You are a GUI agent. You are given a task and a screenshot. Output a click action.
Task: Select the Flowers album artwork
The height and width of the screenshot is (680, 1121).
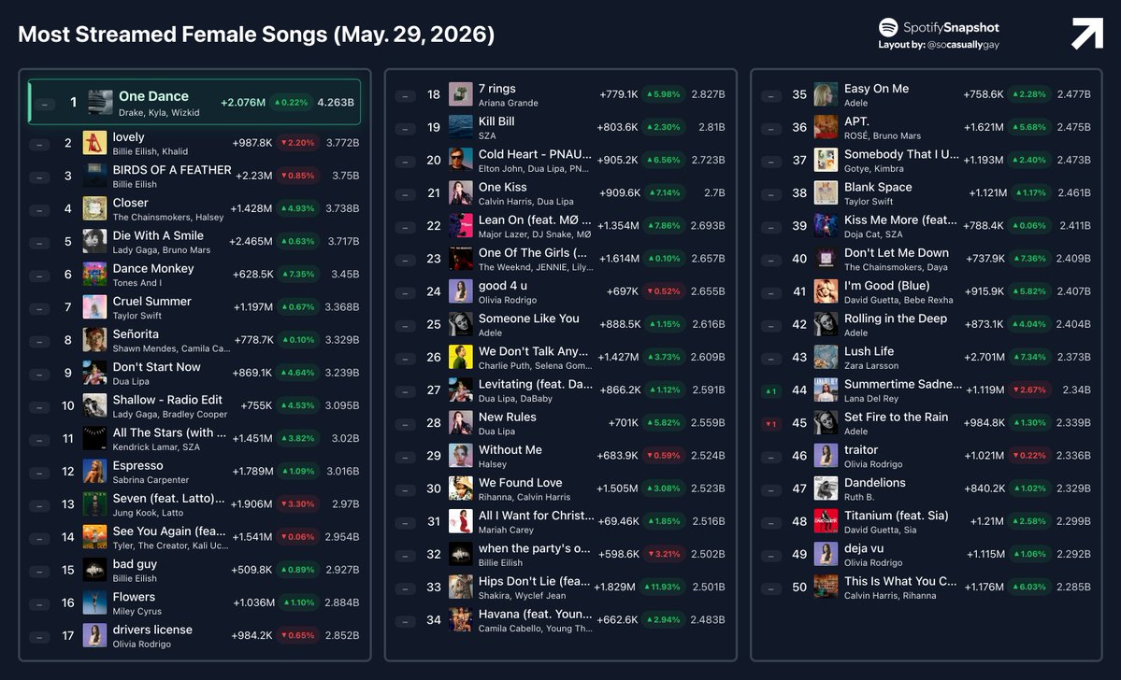click(x=94, y=602)
